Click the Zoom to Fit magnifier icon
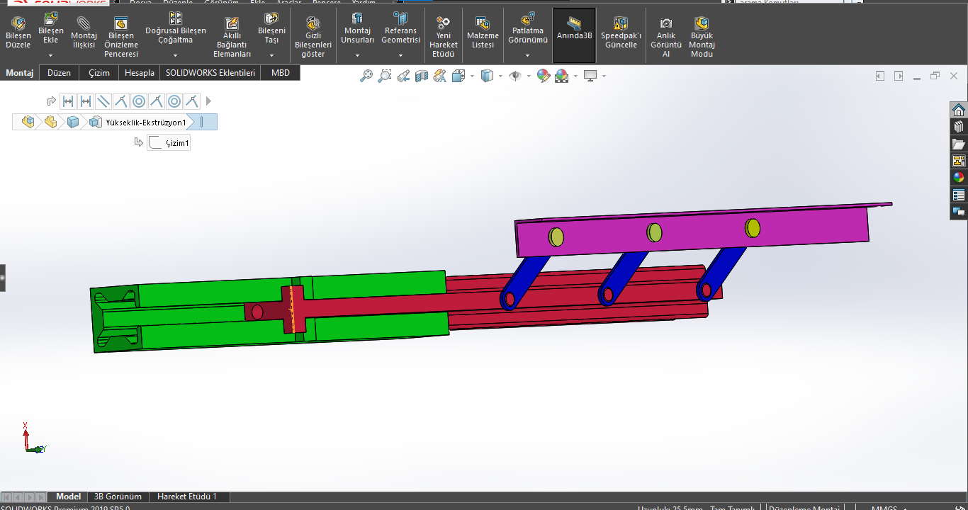The height and width of the screenshot is (510, 968). (366, 76)
